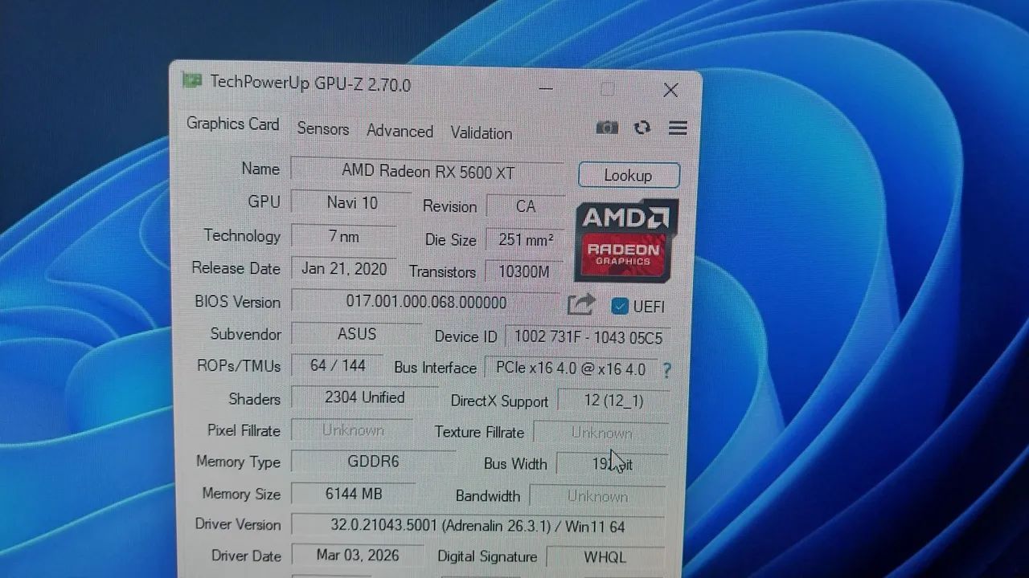Click the 'DirectX Support' label text
The width and height of the screenshot is (1029, 578).
[499, 401]
